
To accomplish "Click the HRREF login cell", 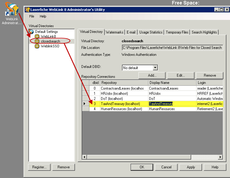I will click(x=210, y=94).
